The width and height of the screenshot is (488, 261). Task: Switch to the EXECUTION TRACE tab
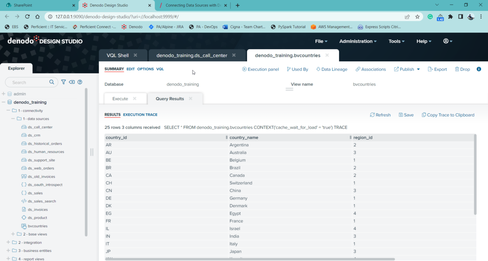140,115
